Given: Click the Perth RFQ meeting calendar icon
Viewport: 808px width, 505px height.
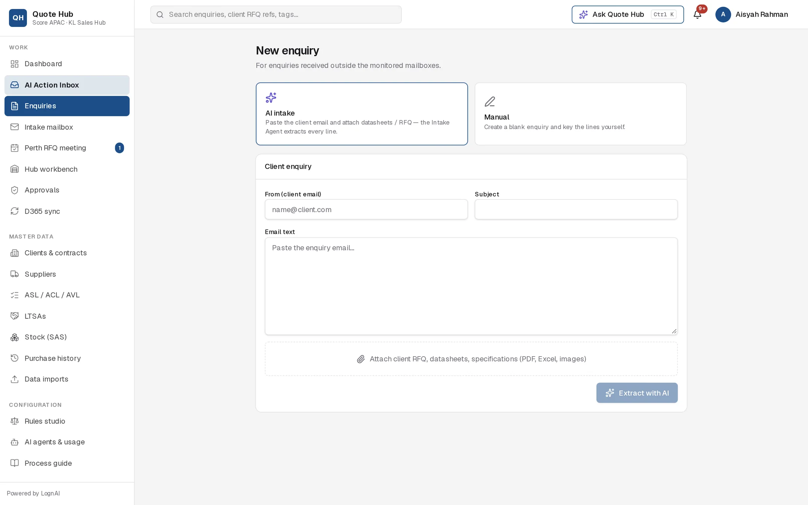Looking at the screenshot, I should [15, 148].
